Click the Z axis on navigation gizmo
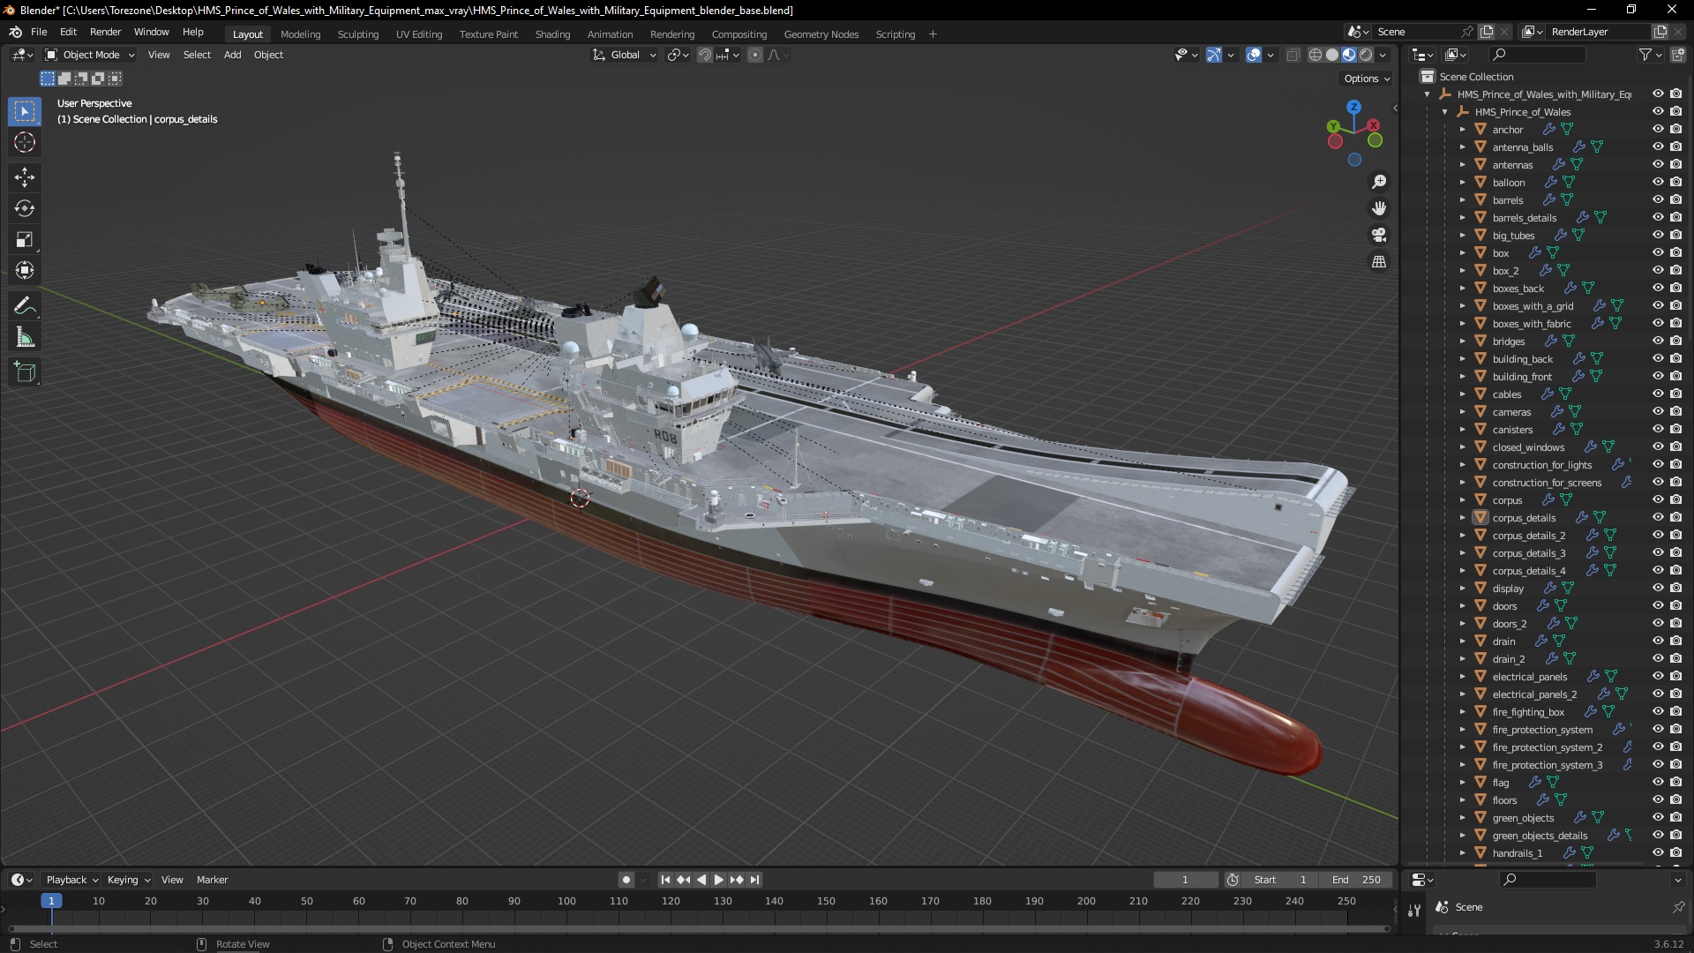The image size is (1694, 953). tap(1353, 107)
